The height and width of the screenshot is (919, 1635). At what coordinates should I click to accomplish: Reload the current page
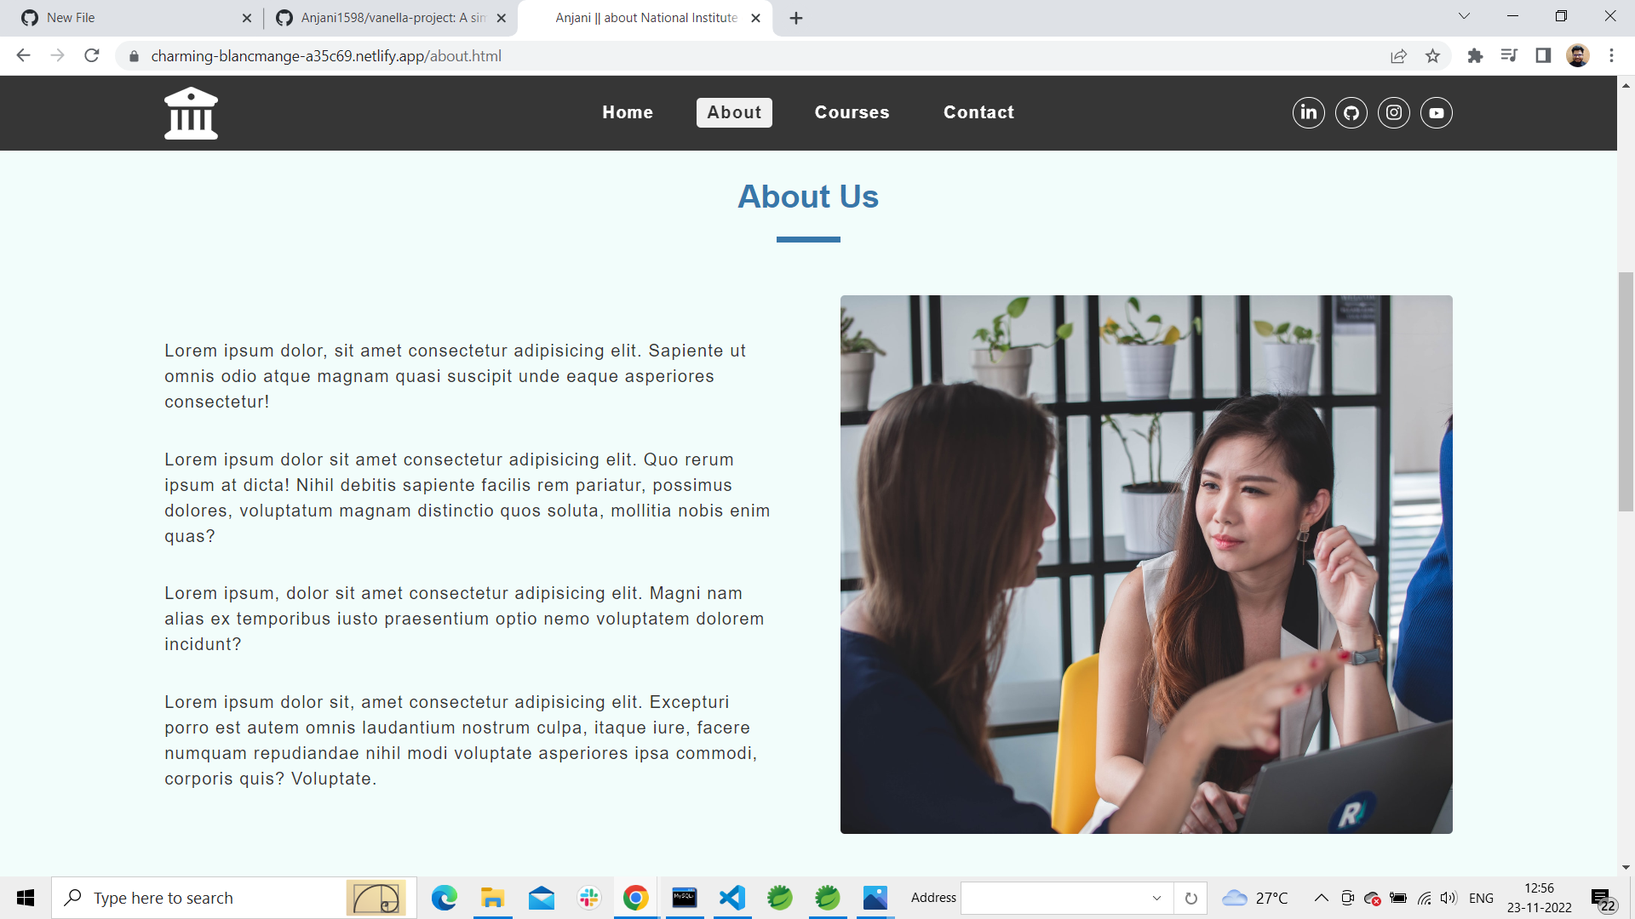click(92, 56)
